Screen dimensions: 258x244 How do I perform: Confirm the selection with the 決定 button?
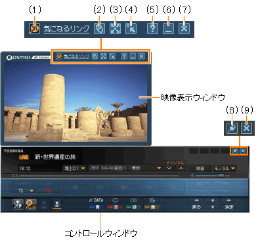(228, 207)
